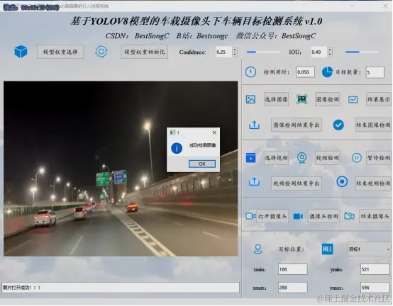The height and width of the screenshot is (306, 393).
Task: Click the detection time field 0.056
Action: pyautogui.click(x=305, y=72)
